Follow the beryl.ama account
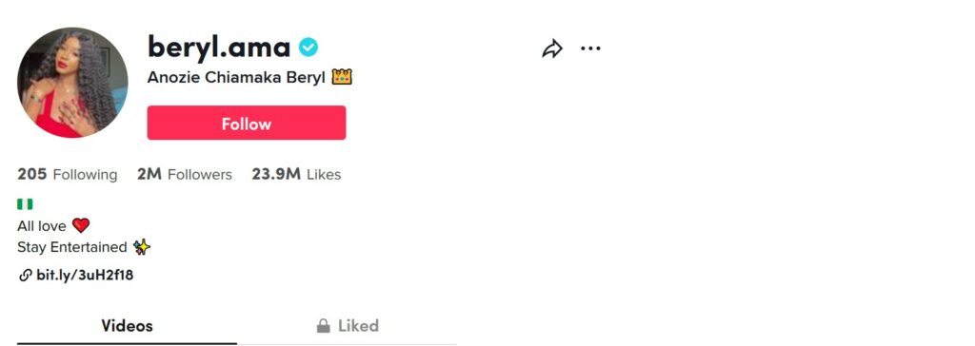Image resolution: width=975 pixels, height=346 pixels. (247, 123)
